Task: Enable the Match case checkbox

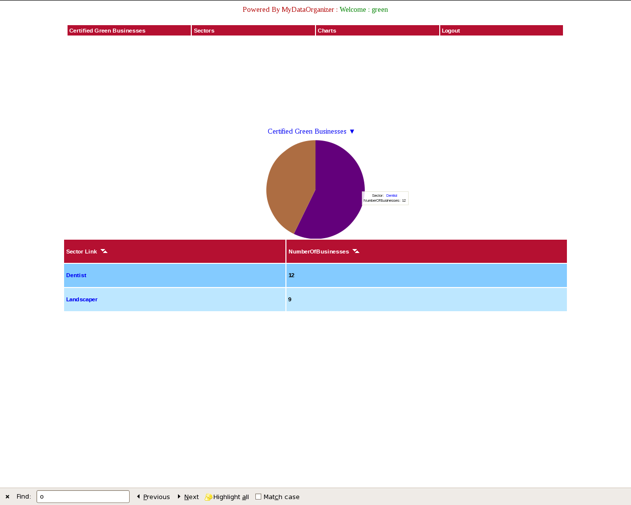Action: [258, 497]
